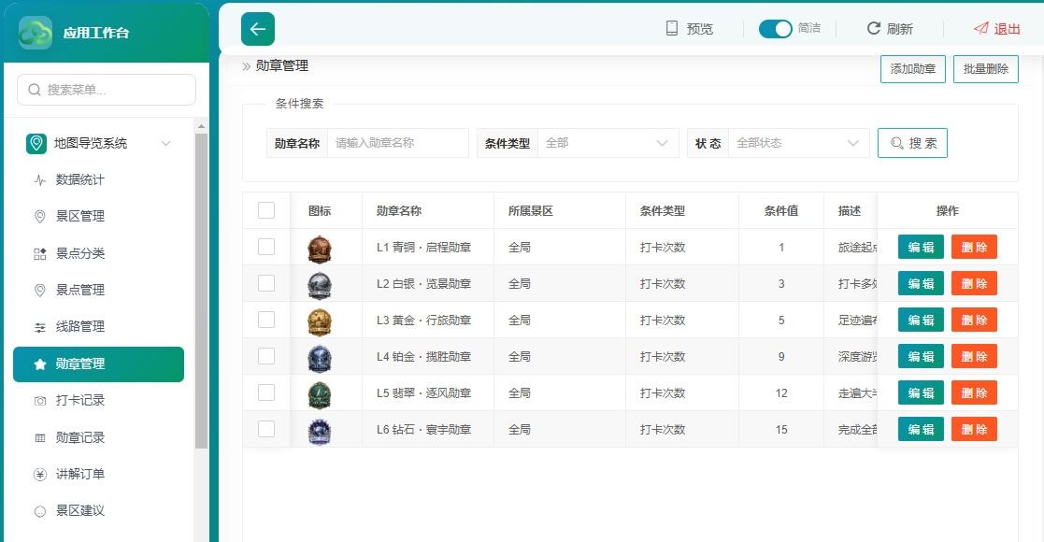Open the 状态 全部状态 dropdown
Image resolution: width=1044 pixels, height=542 pixels.
(x=799, y=143)
